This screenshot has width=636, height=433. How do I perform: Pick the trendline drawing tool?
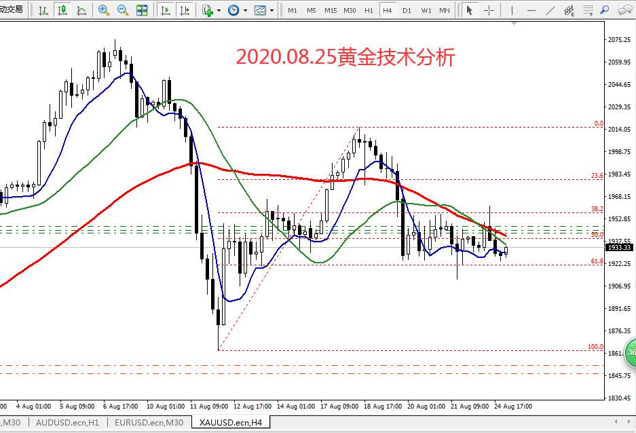(550, 10)
